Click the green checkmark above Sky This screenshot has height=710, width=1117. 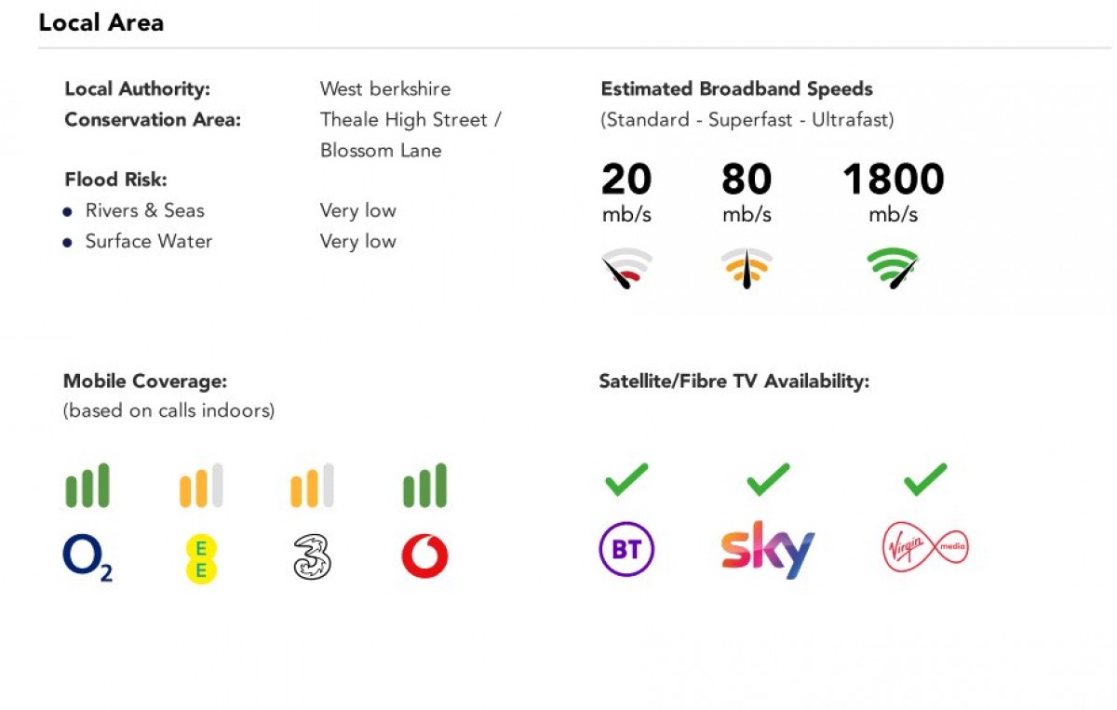(768, 480)
